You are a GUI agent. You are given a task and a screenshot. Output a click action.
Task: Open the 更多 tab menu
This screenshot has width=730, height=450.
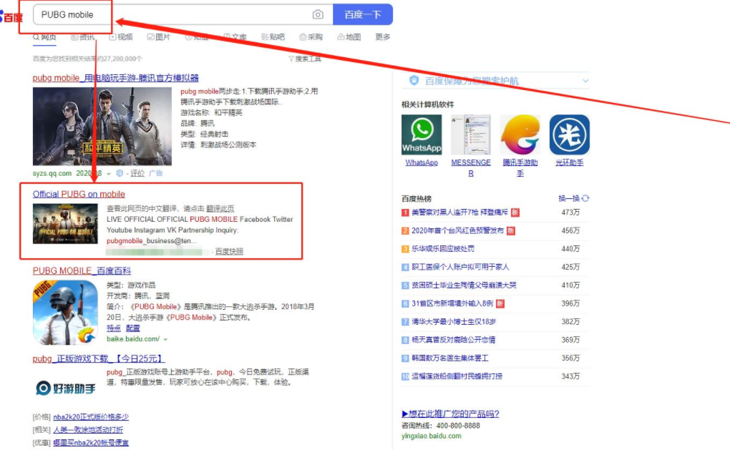pos(383,37)
